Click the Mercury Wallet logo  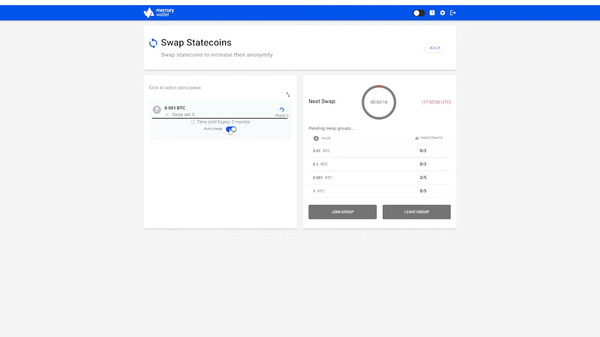point(158,12)
